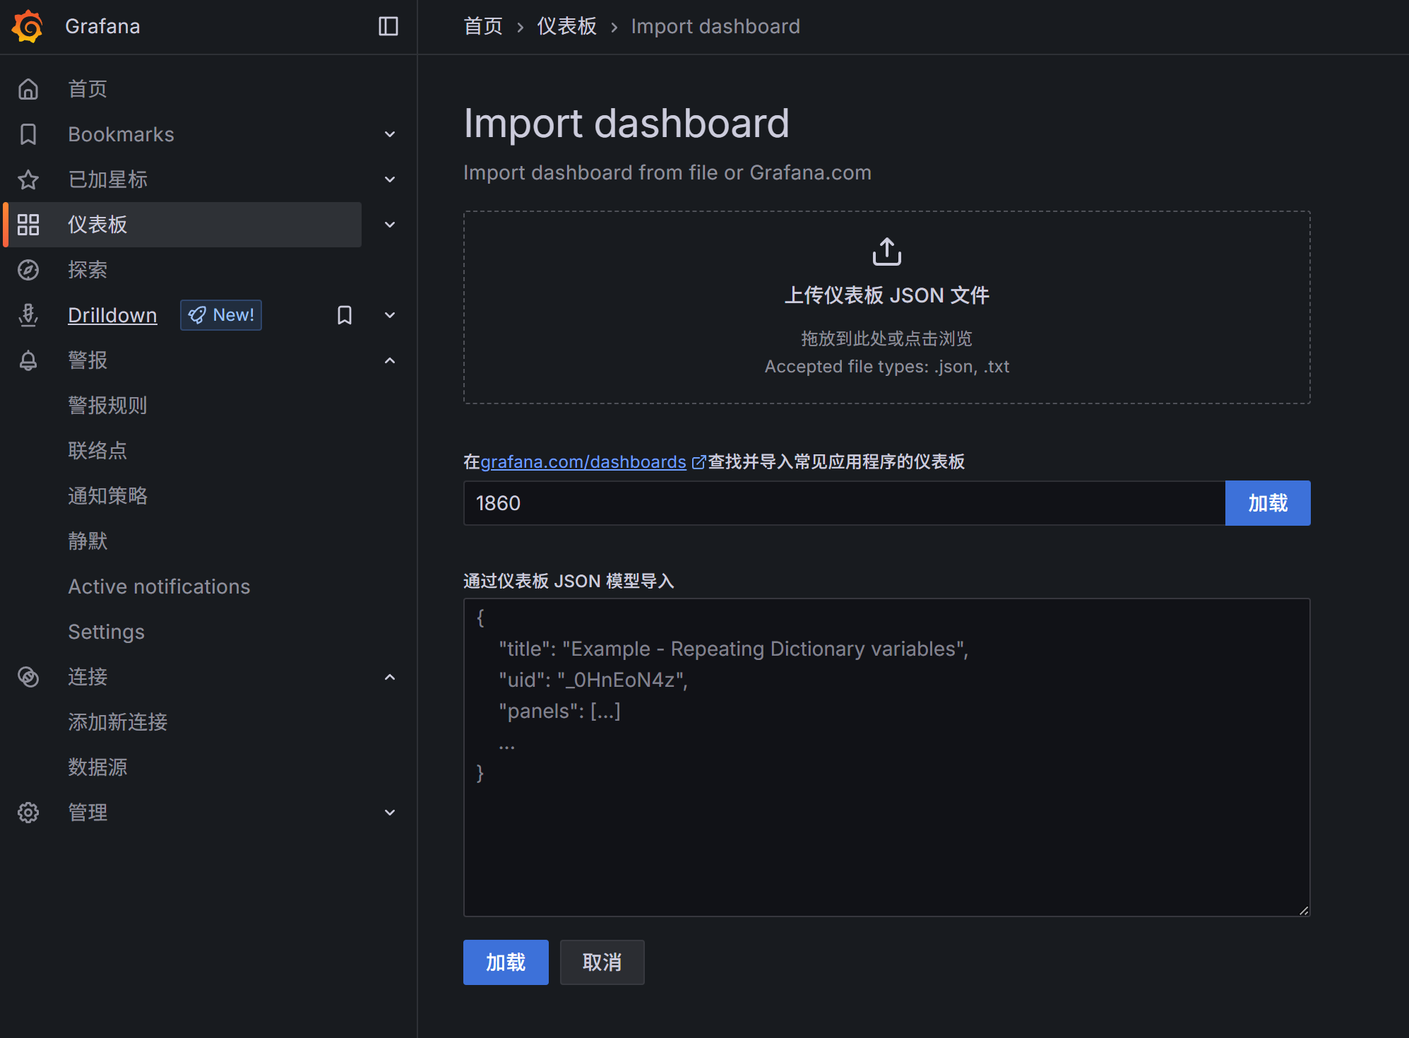Click the administration gear icon
The width and height of the screenshot is (1409, 1038).
28,813
